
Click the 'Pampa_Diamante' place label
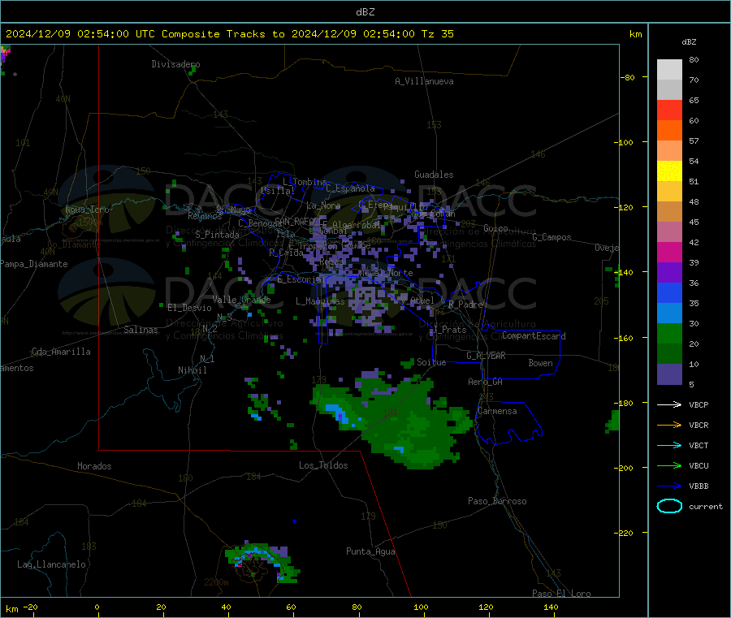tap(33, 264)
